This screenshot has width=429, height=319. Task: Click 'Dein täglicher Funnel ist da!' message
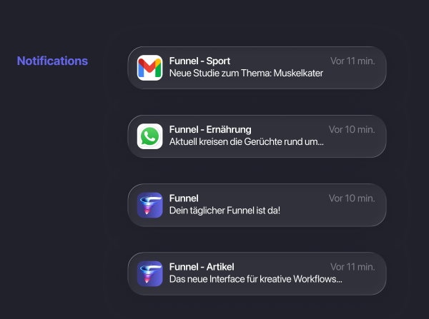(225, 211)
